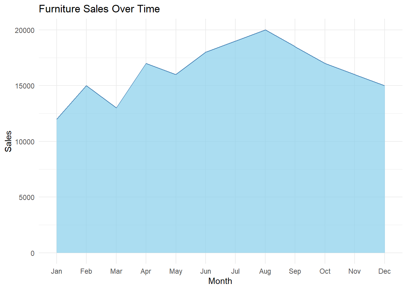Click the 20000 y-axis value
Screen dimensions: 407x290
click(25, 31)
